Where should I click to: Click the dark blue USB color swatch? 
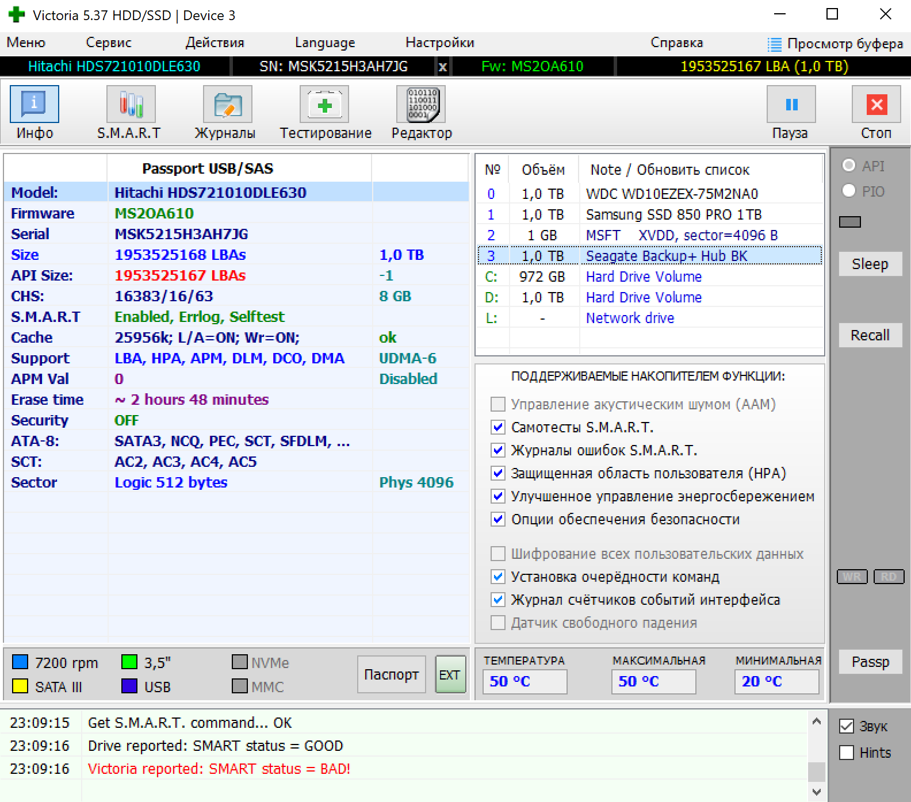(x=129, y=686)
